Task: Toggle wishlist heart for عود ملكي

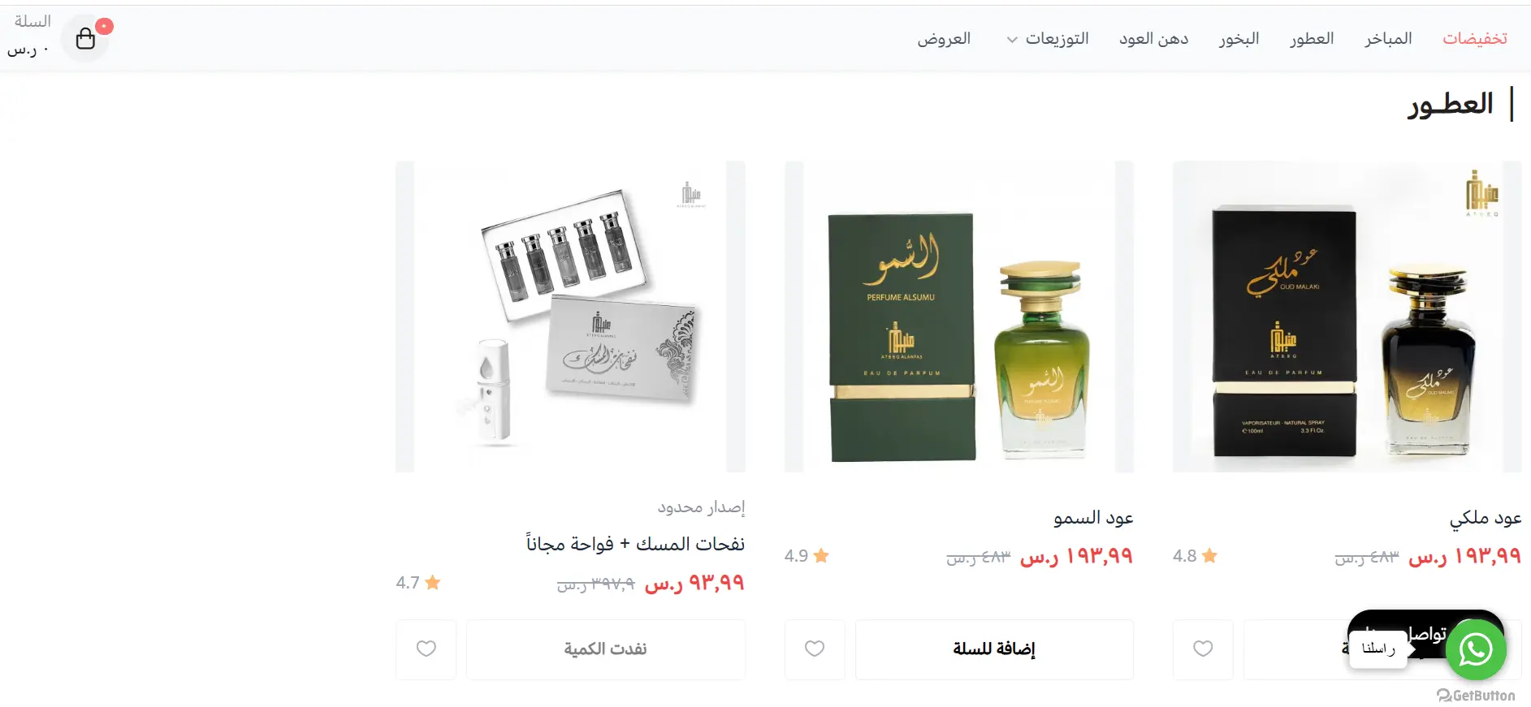Action: [x=1203, y=649]
